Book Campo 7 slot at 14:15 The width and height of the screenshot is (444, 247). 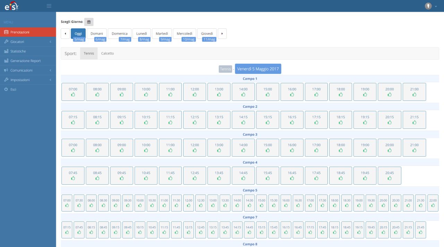[237, 230]
